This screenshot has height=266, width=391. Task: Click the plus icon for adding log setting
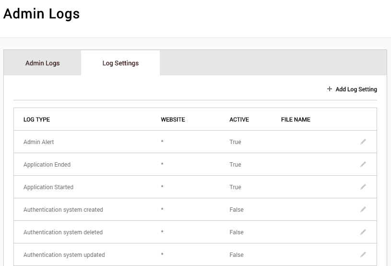pos(330,89)
